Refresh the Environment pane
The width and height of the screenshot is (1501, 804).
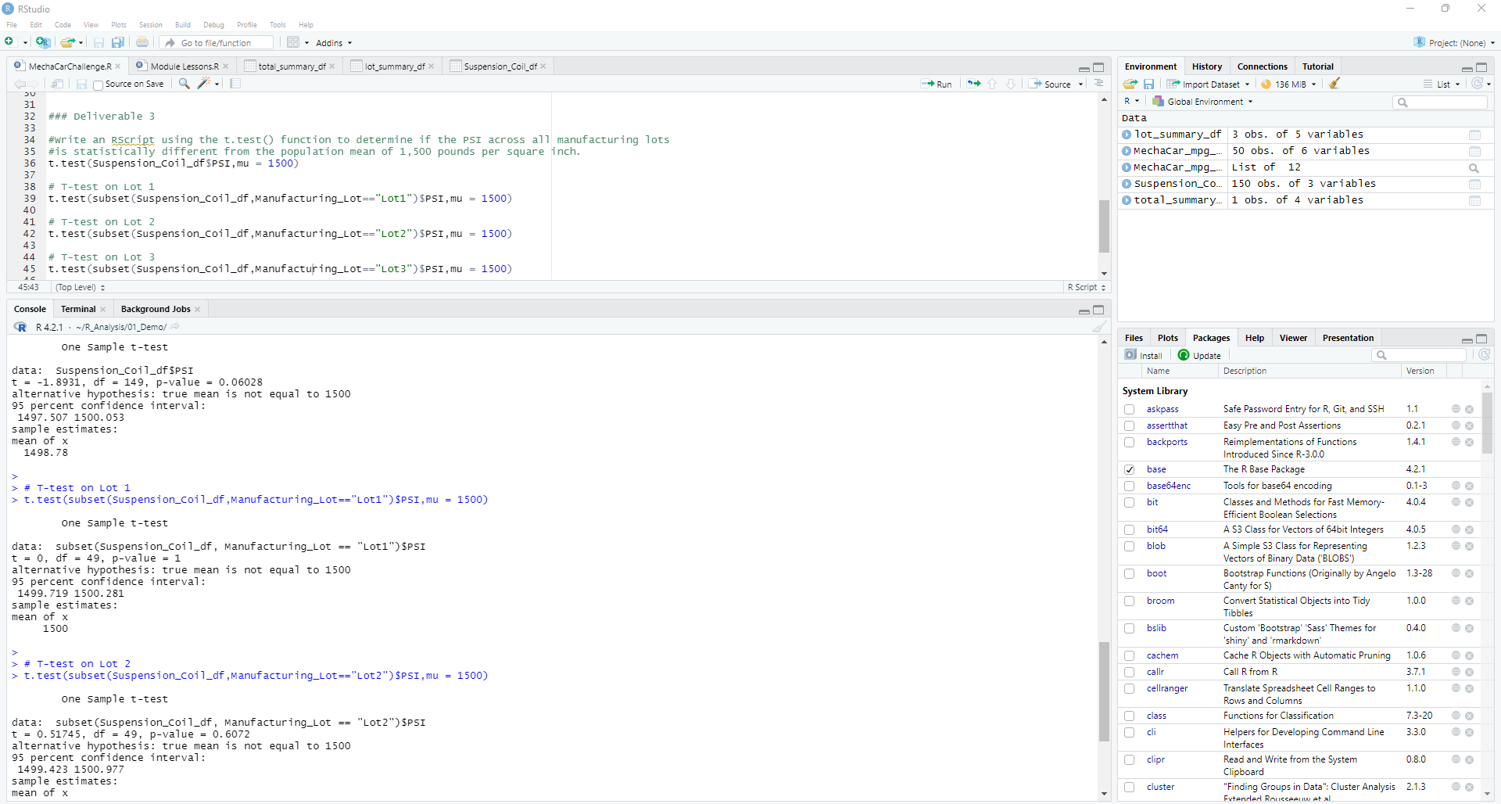point(1477,84)
